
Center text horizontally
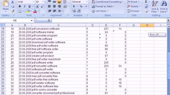tap(54, 6)
